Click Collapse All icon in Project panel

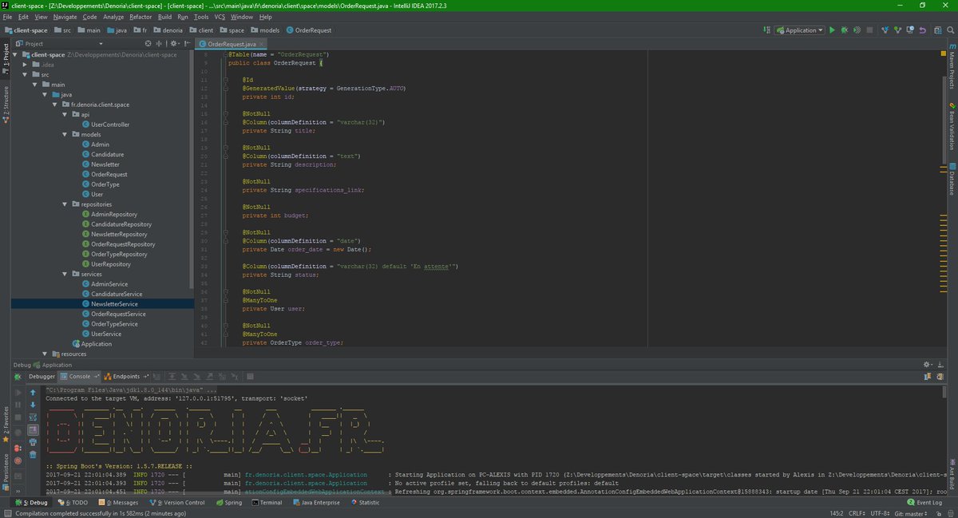[x=159, y=44]
